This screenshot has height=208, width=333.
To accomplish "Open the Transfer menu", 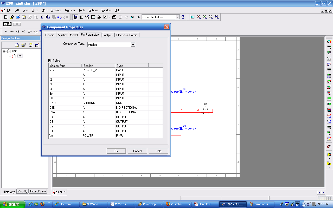I will [x=70, y=10].
